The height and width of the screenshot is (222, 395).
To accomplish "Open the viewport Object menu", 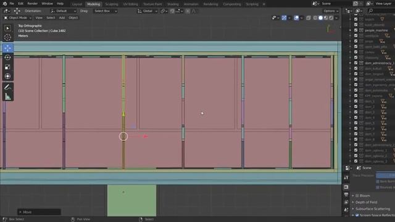I will pyautogui.click(x=73, y=18).
